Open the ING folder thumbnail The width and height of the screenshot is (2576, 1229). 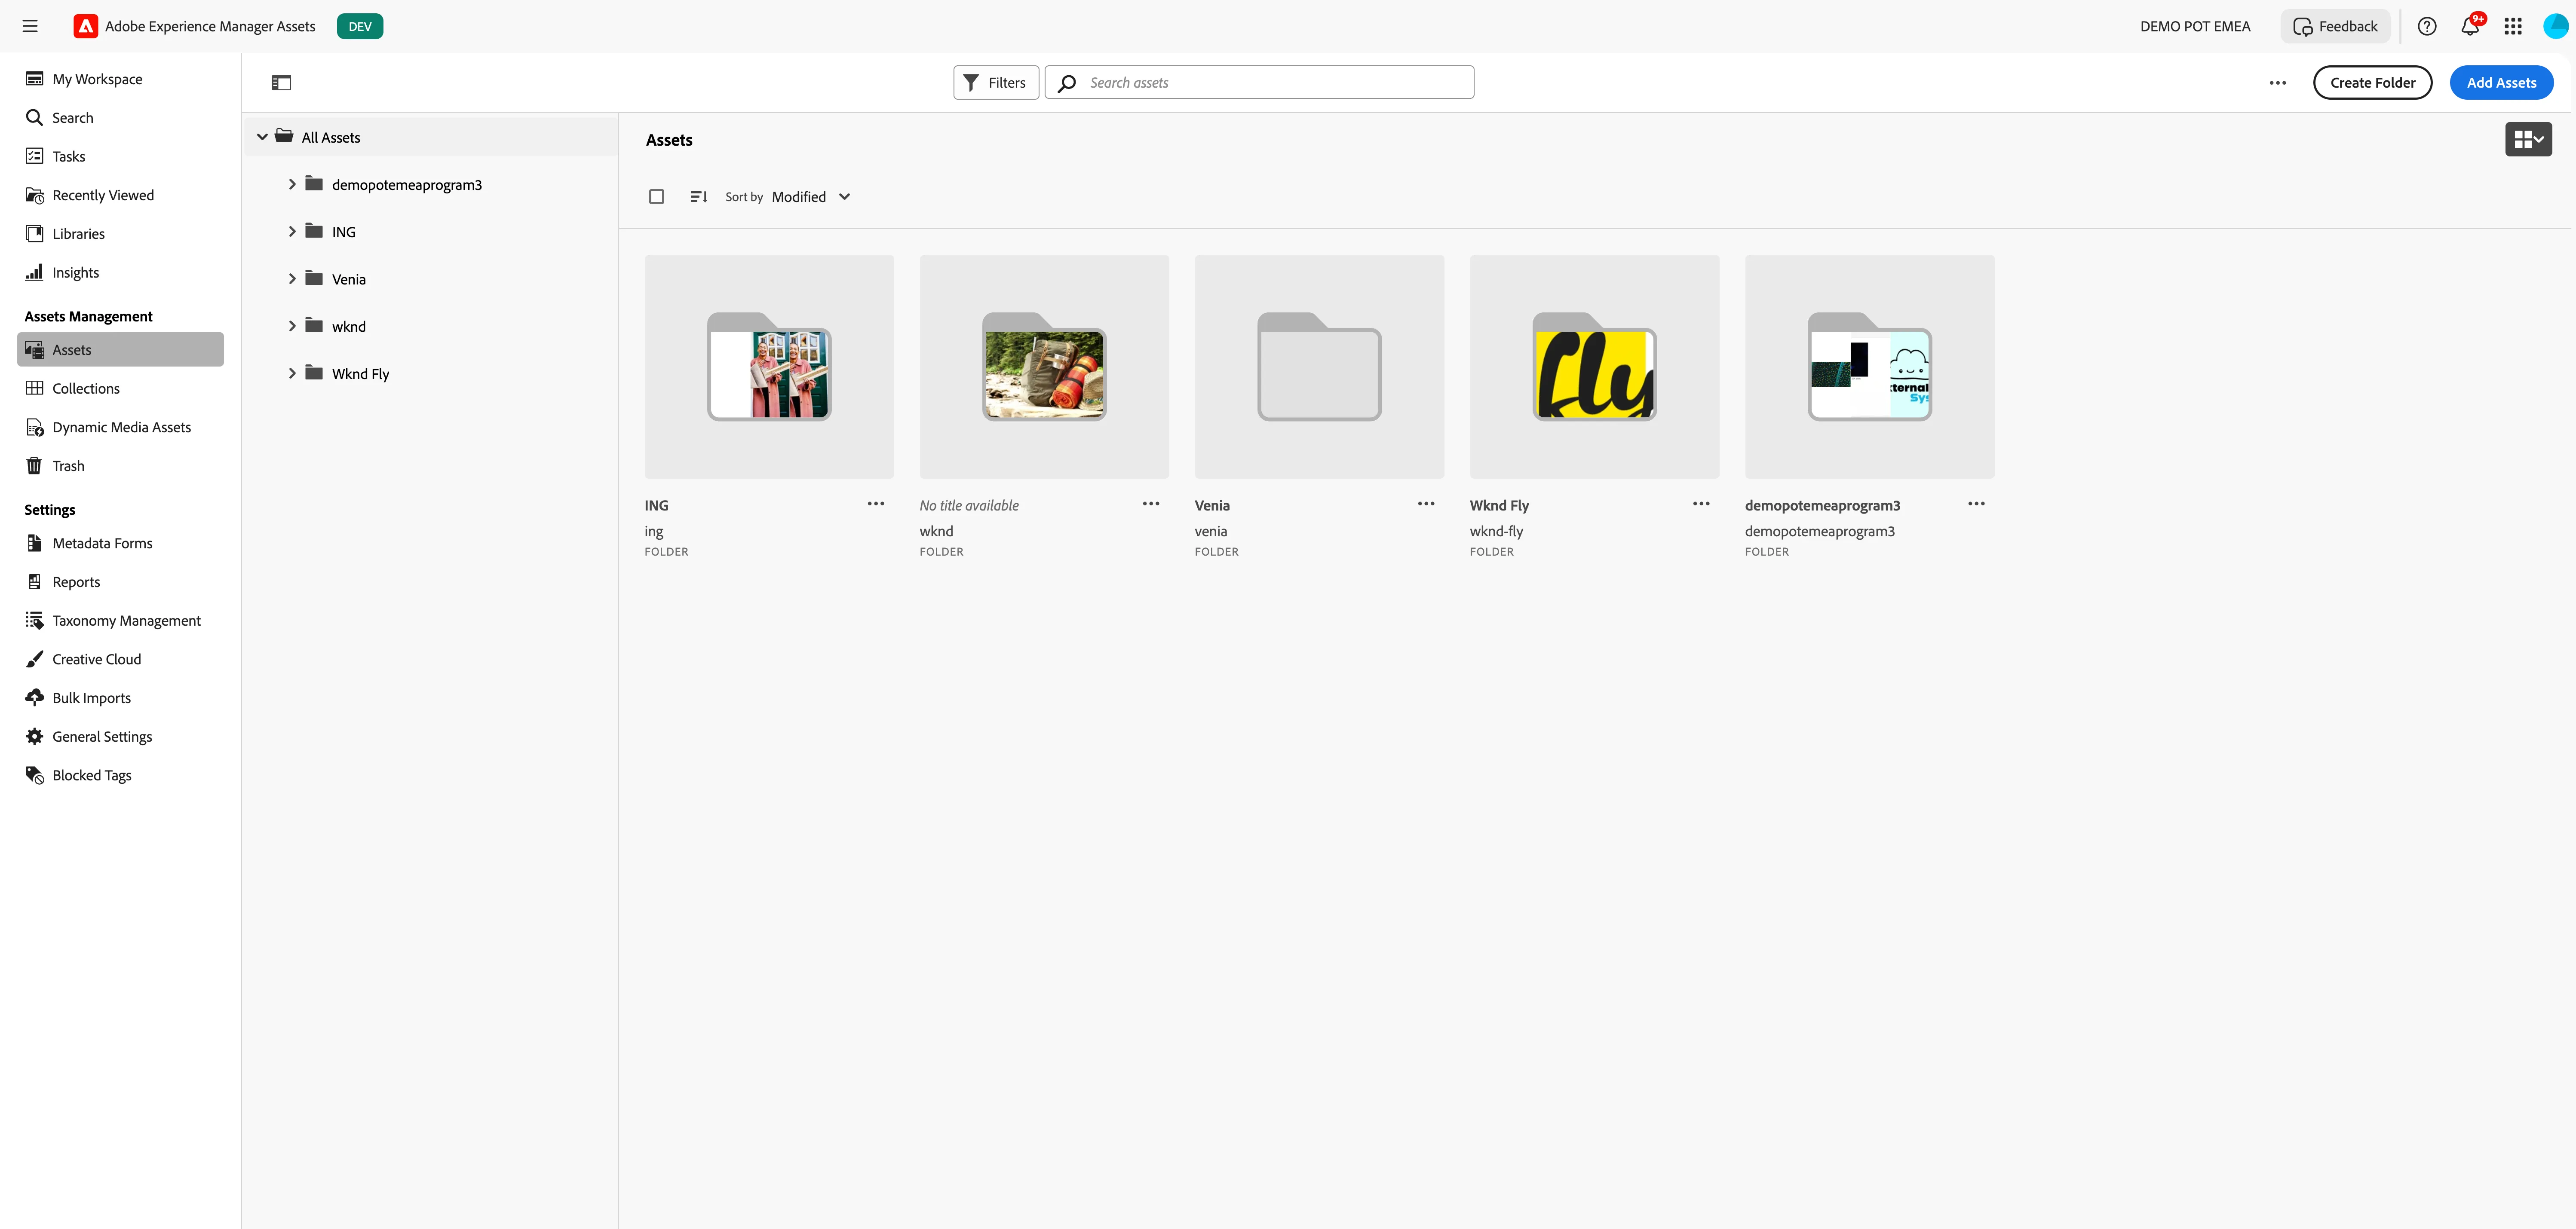tap(769, 367)
